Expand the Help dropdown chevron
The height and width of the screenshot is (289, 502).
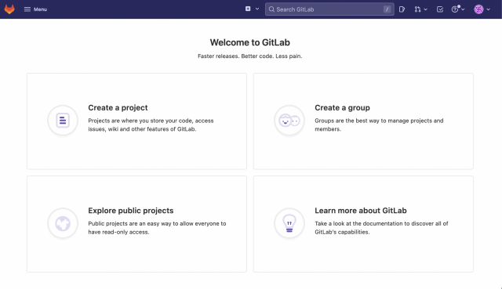coord(463,9)
